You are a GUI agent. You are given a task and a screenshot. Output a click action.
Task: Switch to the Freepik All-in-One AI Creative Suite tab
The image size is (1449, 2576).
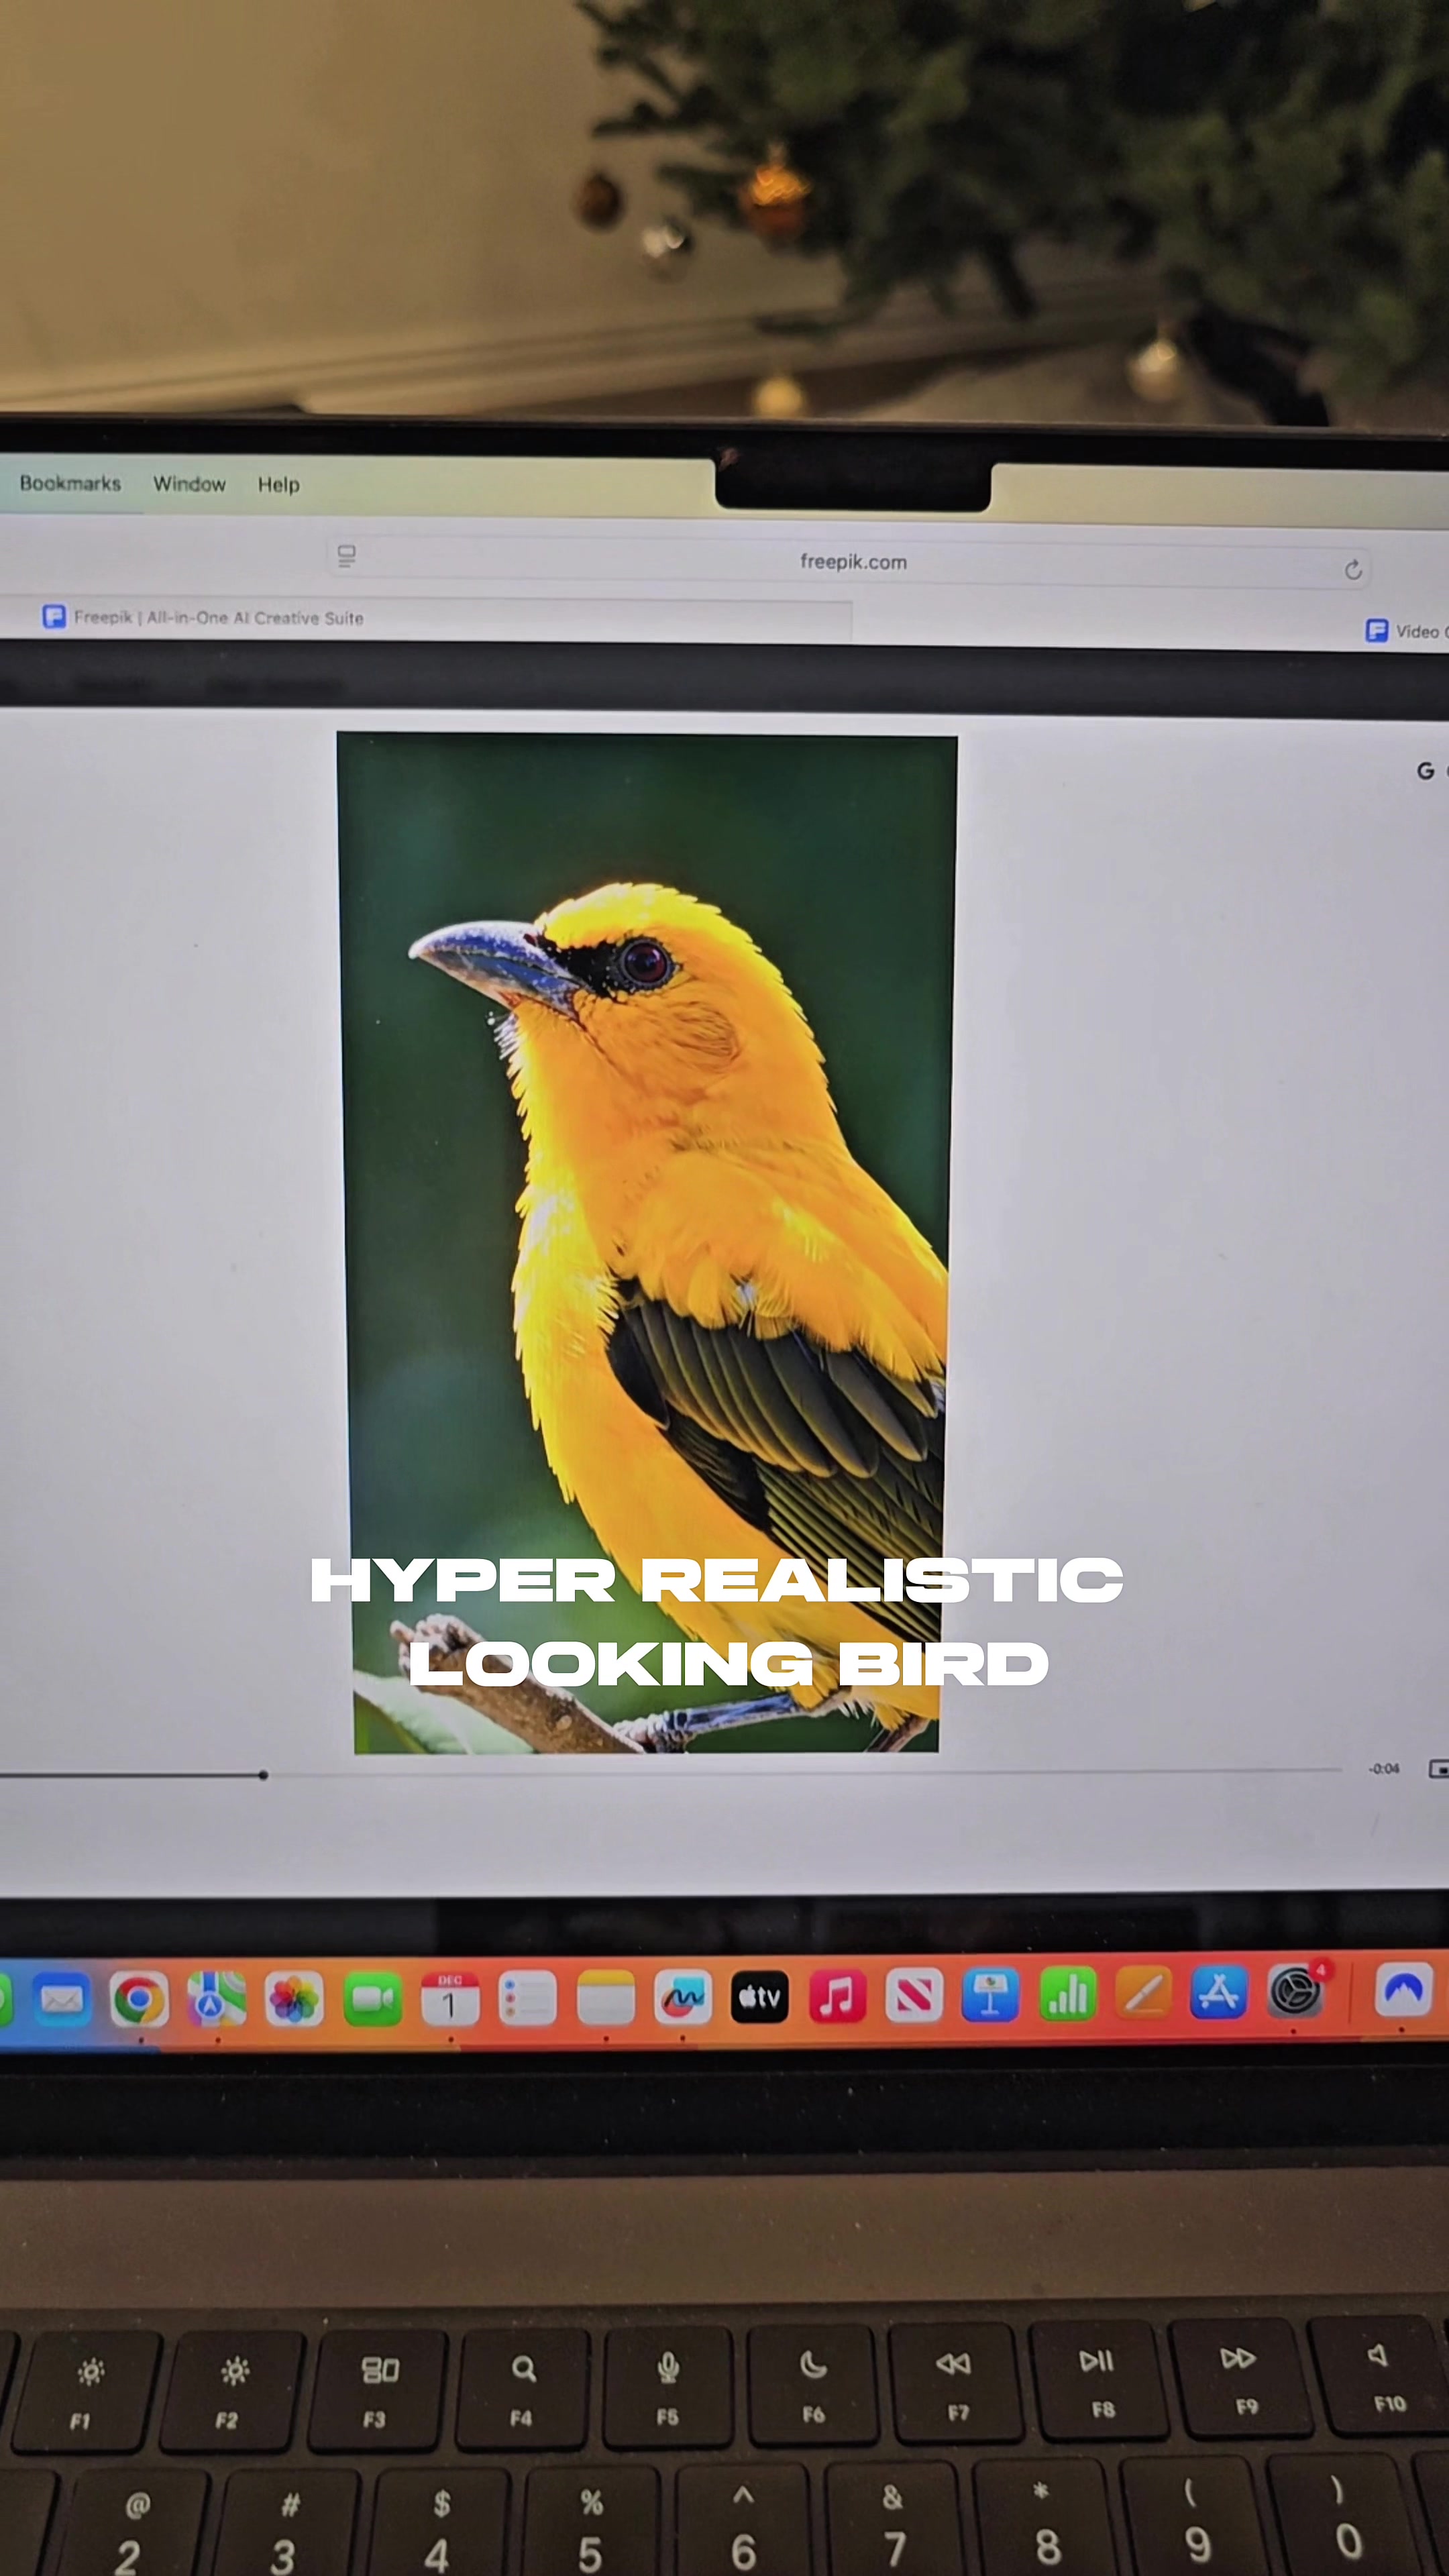tap(425, 619)
